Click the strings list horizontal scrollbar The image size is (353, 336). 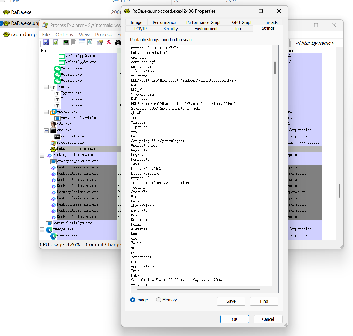click(198, 290)
